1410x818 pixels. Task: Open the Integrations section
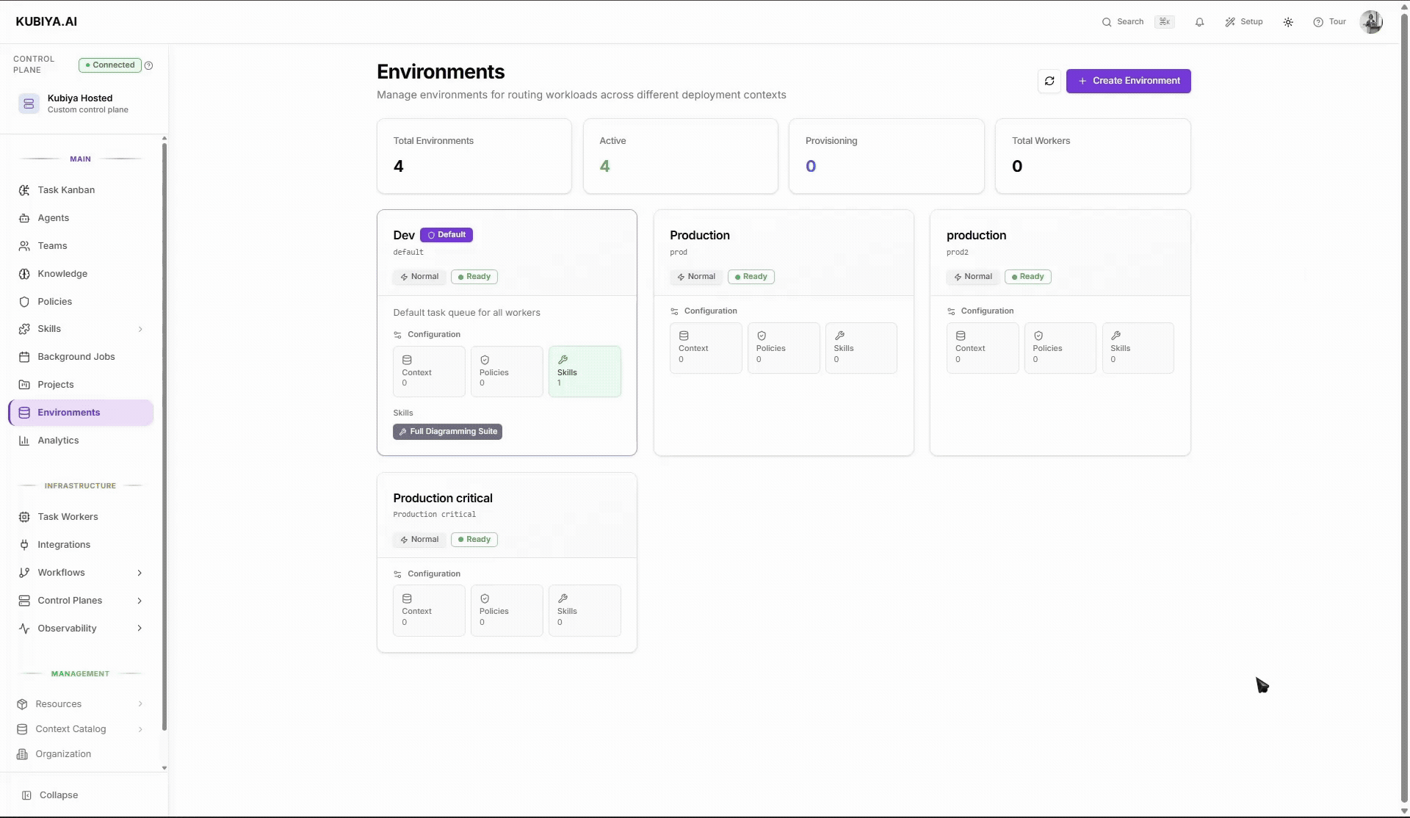point(62,544)
